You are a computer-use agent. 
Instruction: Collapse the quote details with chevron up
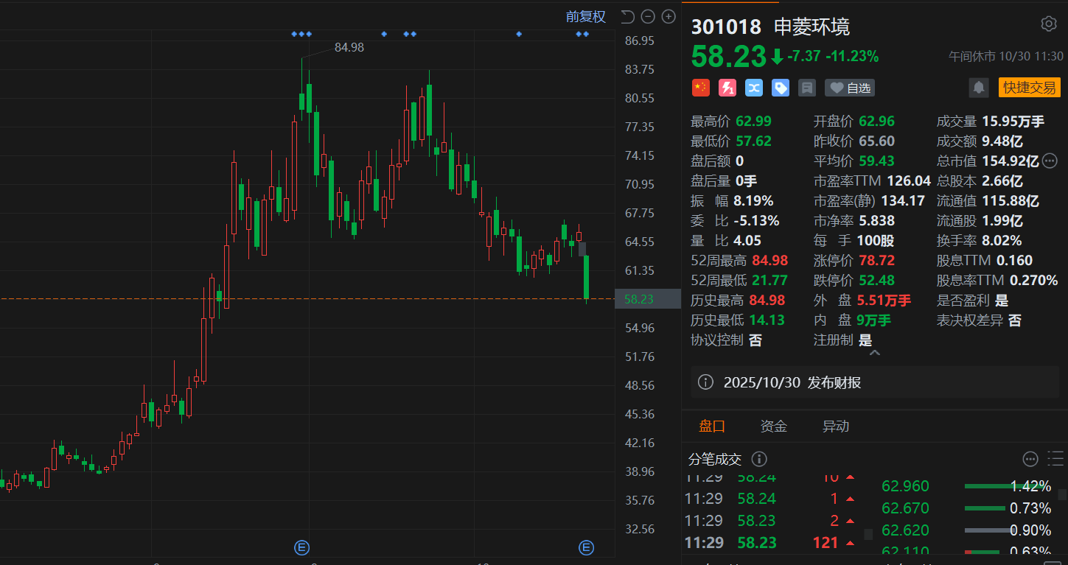click(875, 354)
